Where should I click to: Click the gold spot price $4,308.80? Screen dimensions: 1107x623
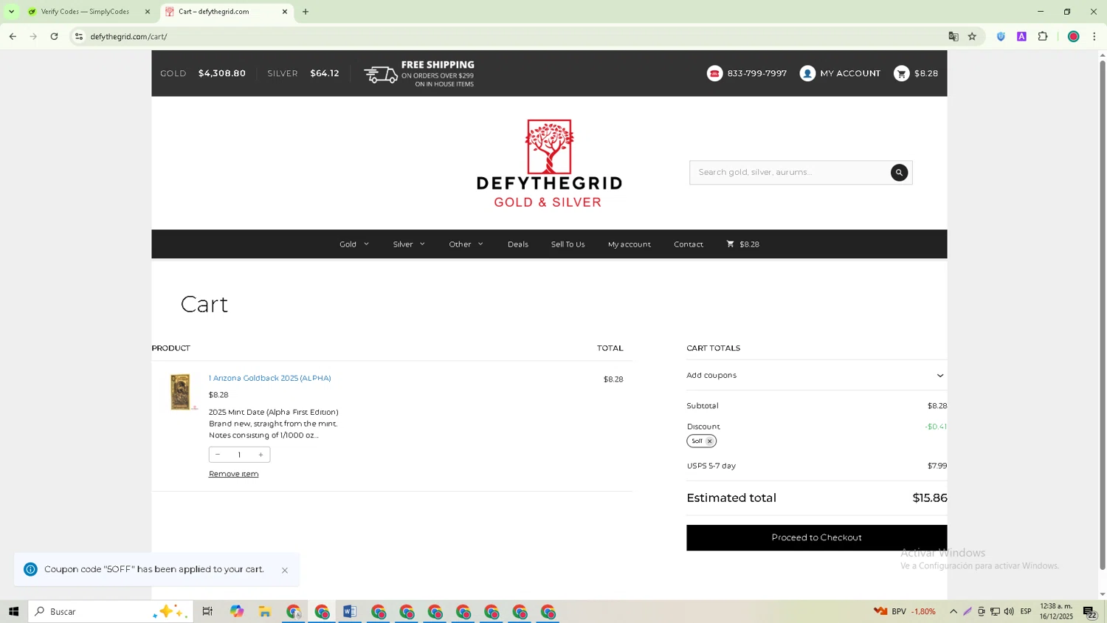tap(221, 73)
